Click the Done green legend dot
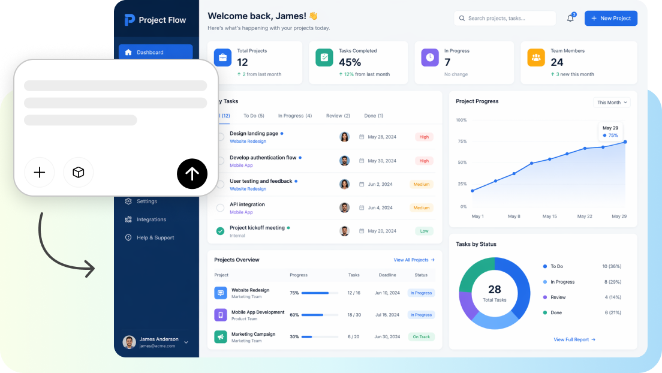 pyautogui.click(x=545, y=312)
